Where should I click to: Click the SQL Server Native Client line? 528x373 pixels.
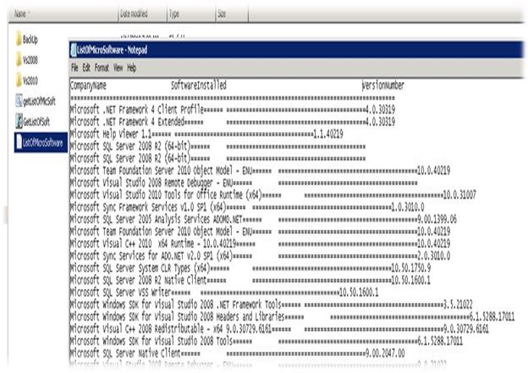237,354
